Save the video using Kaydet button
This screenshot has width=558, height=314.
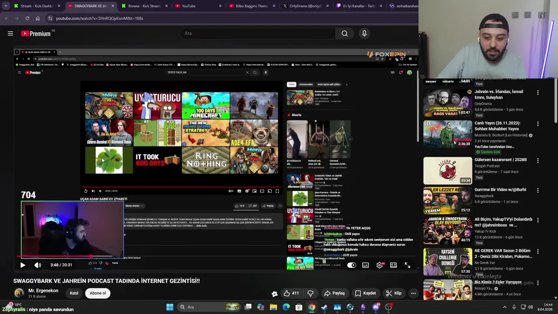366,293
